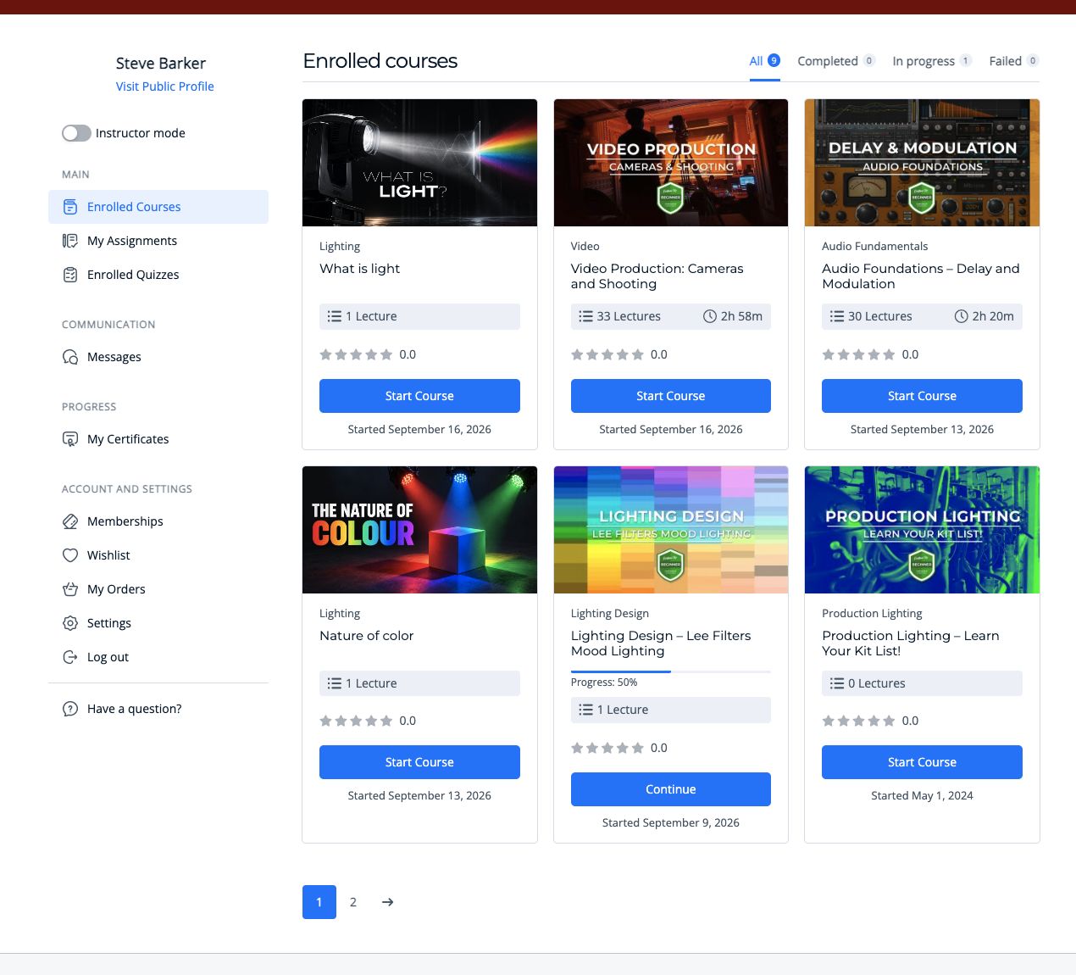The width and height of the screenshot is (1076, 975).
Task: Open the Delay & Modulation thumbnail
Action: pyautogui.click(x=922, y=163)
